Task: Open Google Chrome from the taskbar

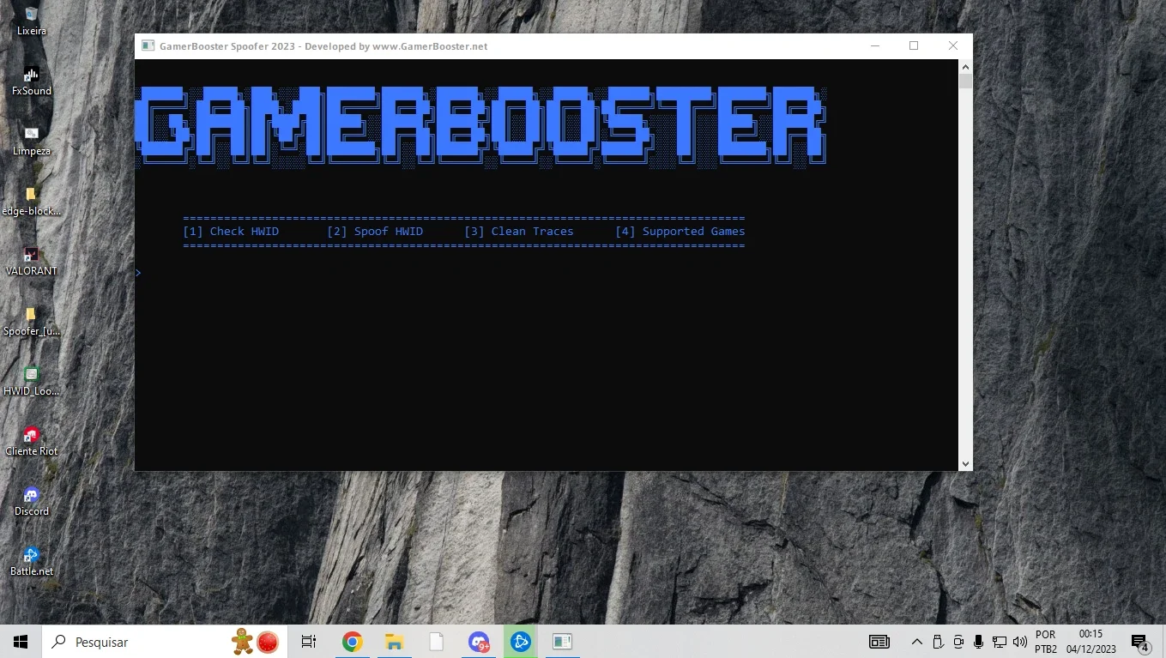Action: (352, 642)
